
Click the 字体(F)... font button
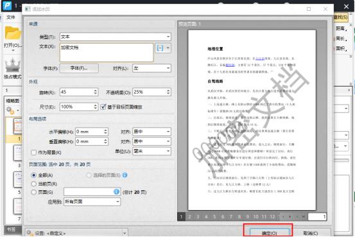[79, 68]
